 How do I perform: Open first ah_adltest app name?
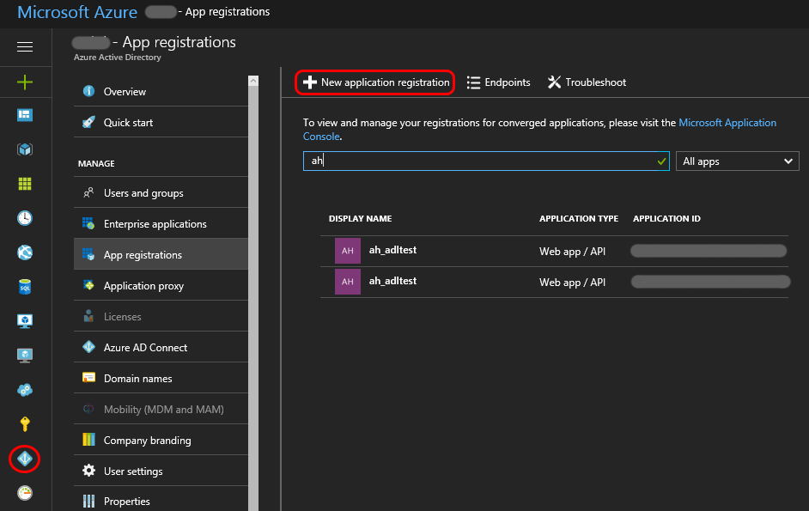point(392,250)
